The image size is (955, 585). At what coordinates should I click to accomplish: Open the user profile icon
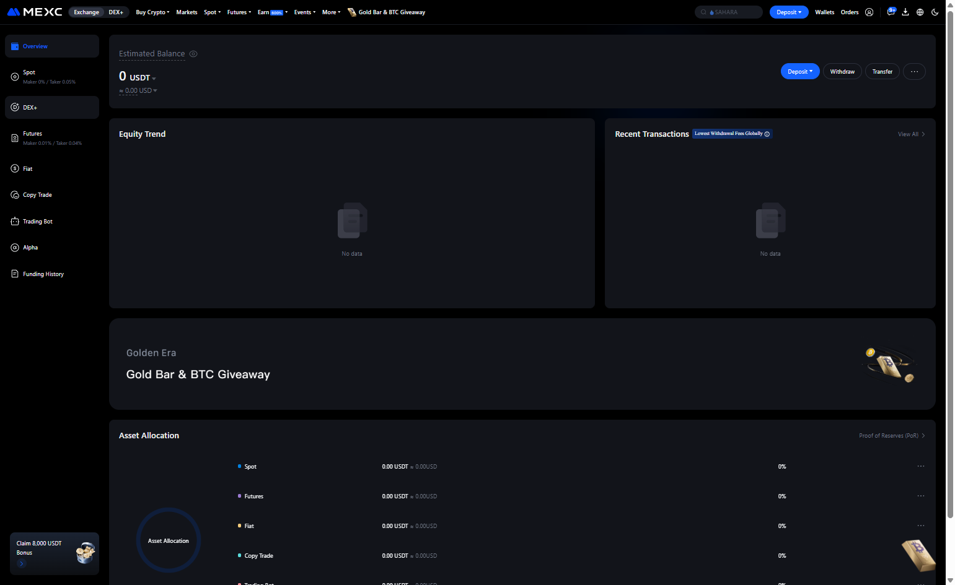click(x=869, y=12)
